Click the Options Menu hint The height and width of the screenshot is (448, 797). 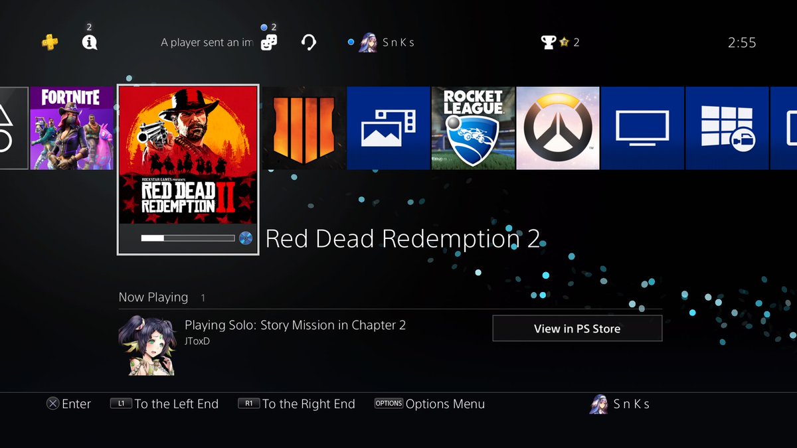tap(430, 404)
